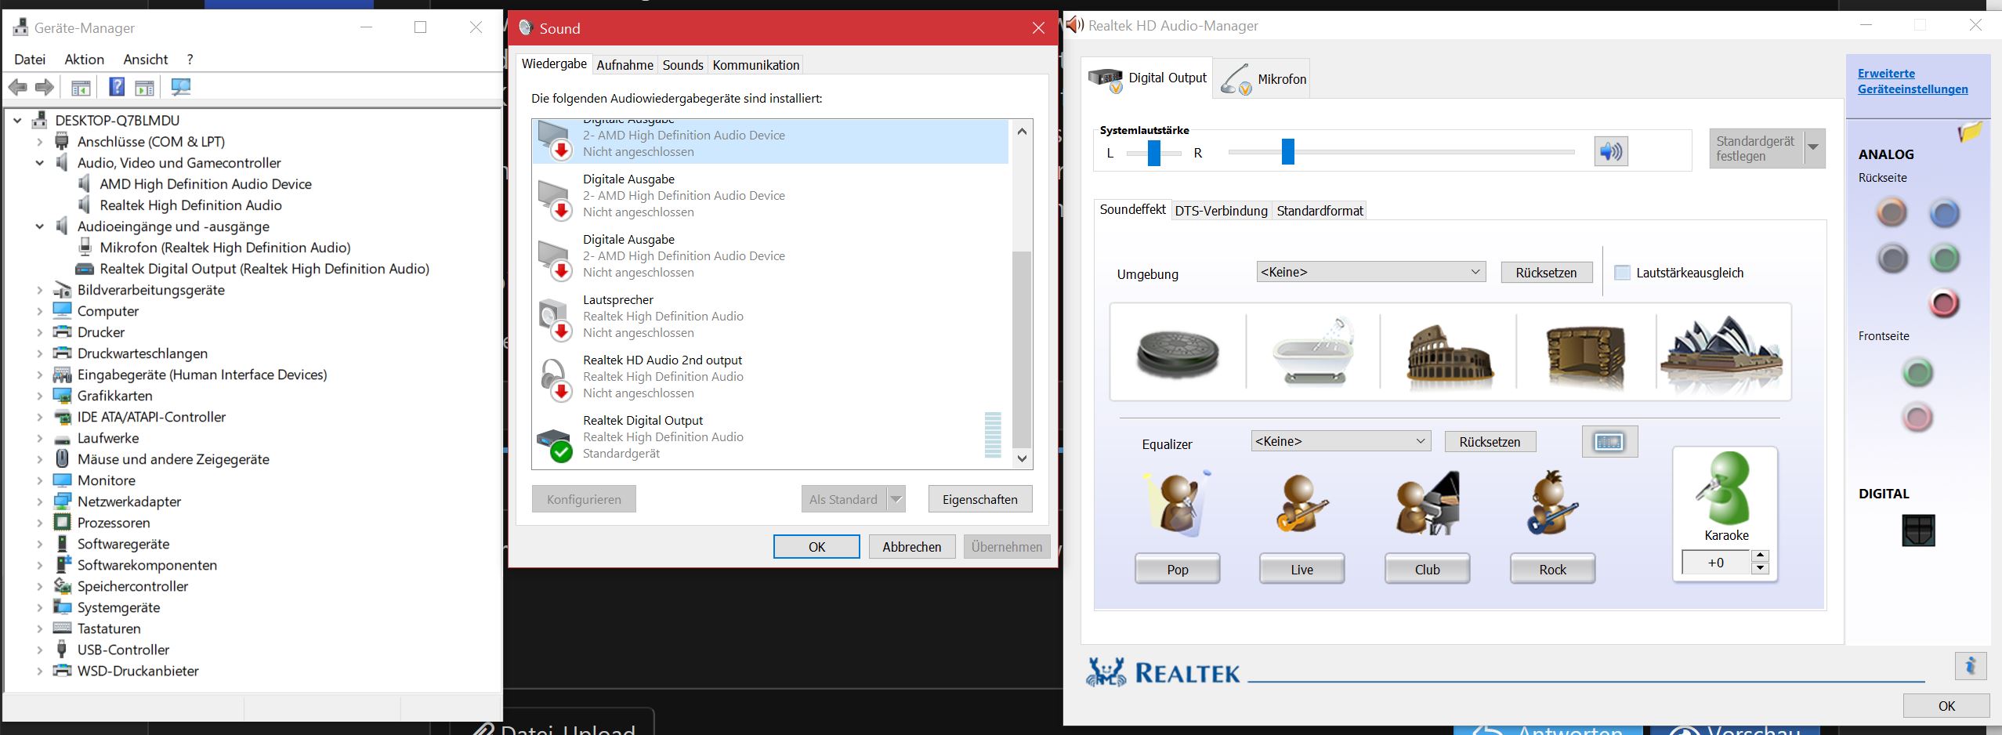Open the graphic equalizer panel icon
The height and width of the screenshot is (735, 2002).
tap(1609, 442)
